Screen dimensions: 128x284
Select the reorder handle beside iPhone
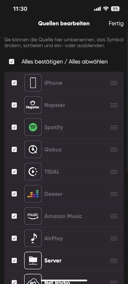click(x=114, y=83)
